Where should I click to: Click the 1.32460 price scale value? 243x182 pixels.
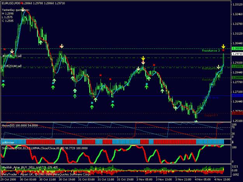(238, 14)
